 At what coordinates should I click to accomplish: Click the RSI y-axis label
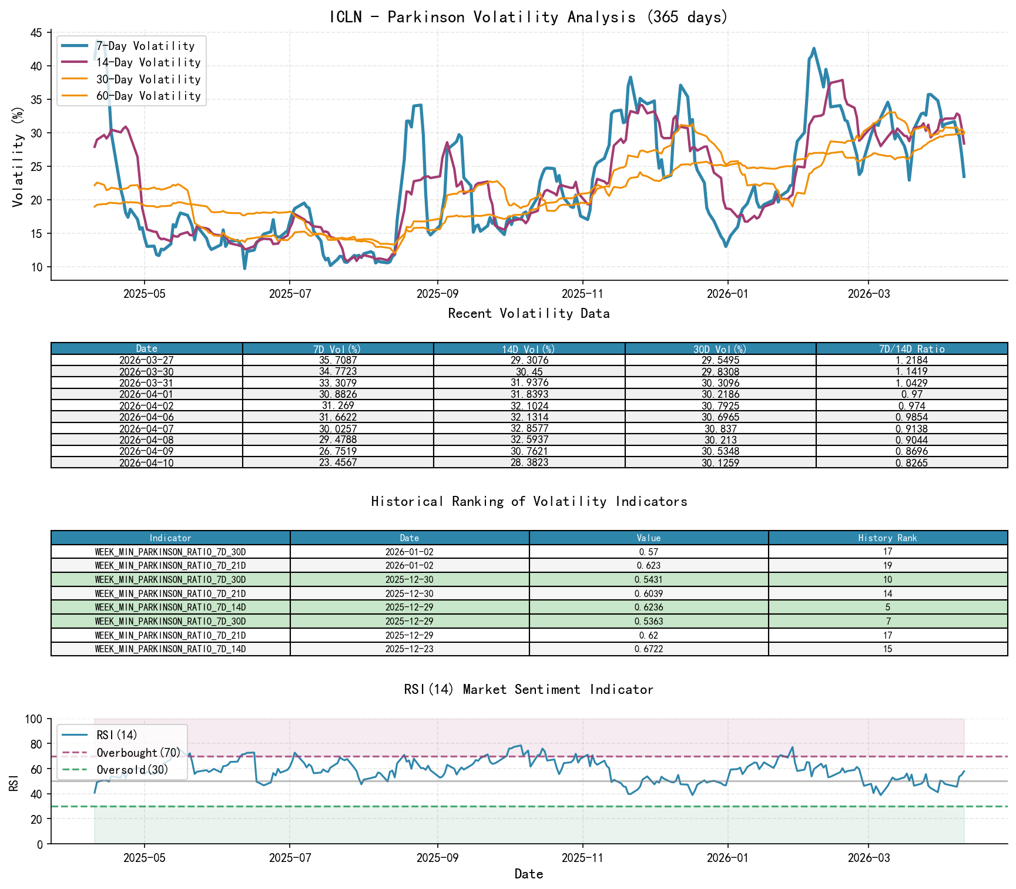click(14, 782)
